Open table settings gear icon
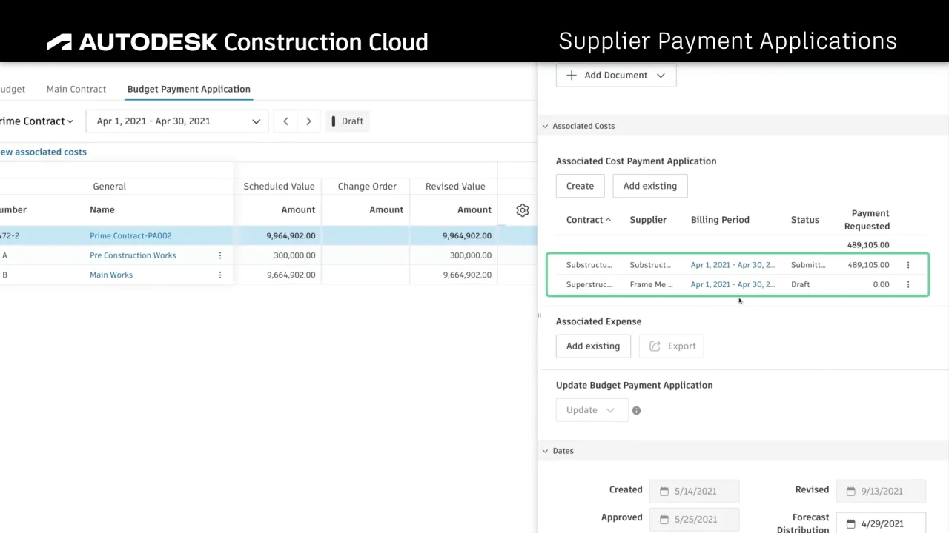This screenshot has width=949, height=533. 523,210
